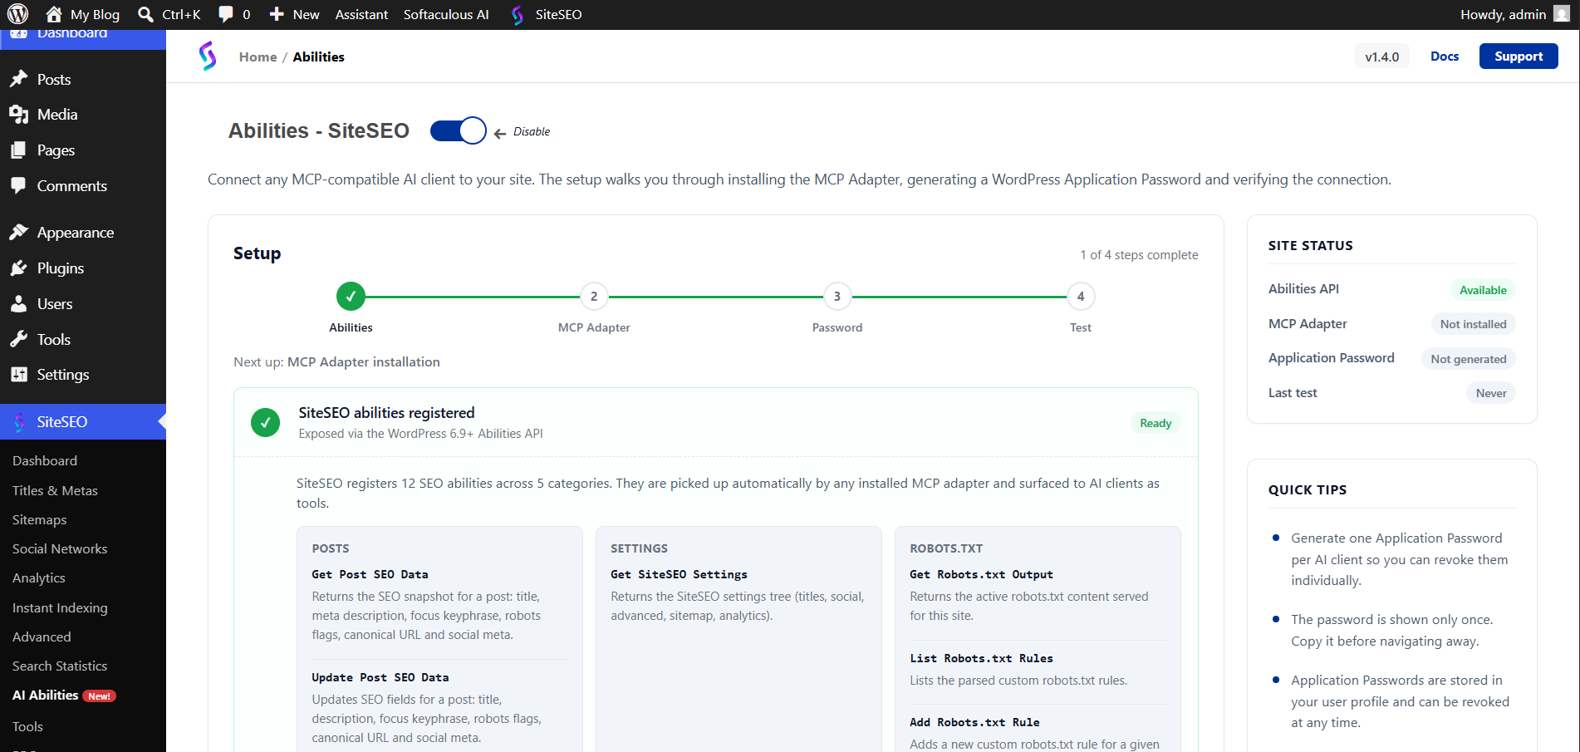Click the Comments bubble icon in sidebar

click(x=18, y=185)
